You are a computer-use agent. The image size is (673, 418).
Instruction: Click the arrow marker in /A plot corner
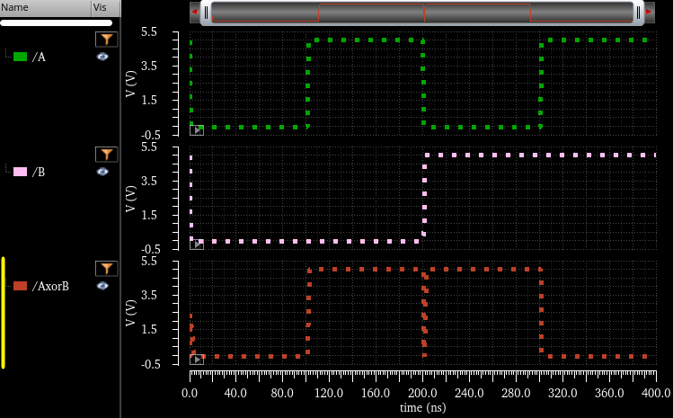click(196, 130)
